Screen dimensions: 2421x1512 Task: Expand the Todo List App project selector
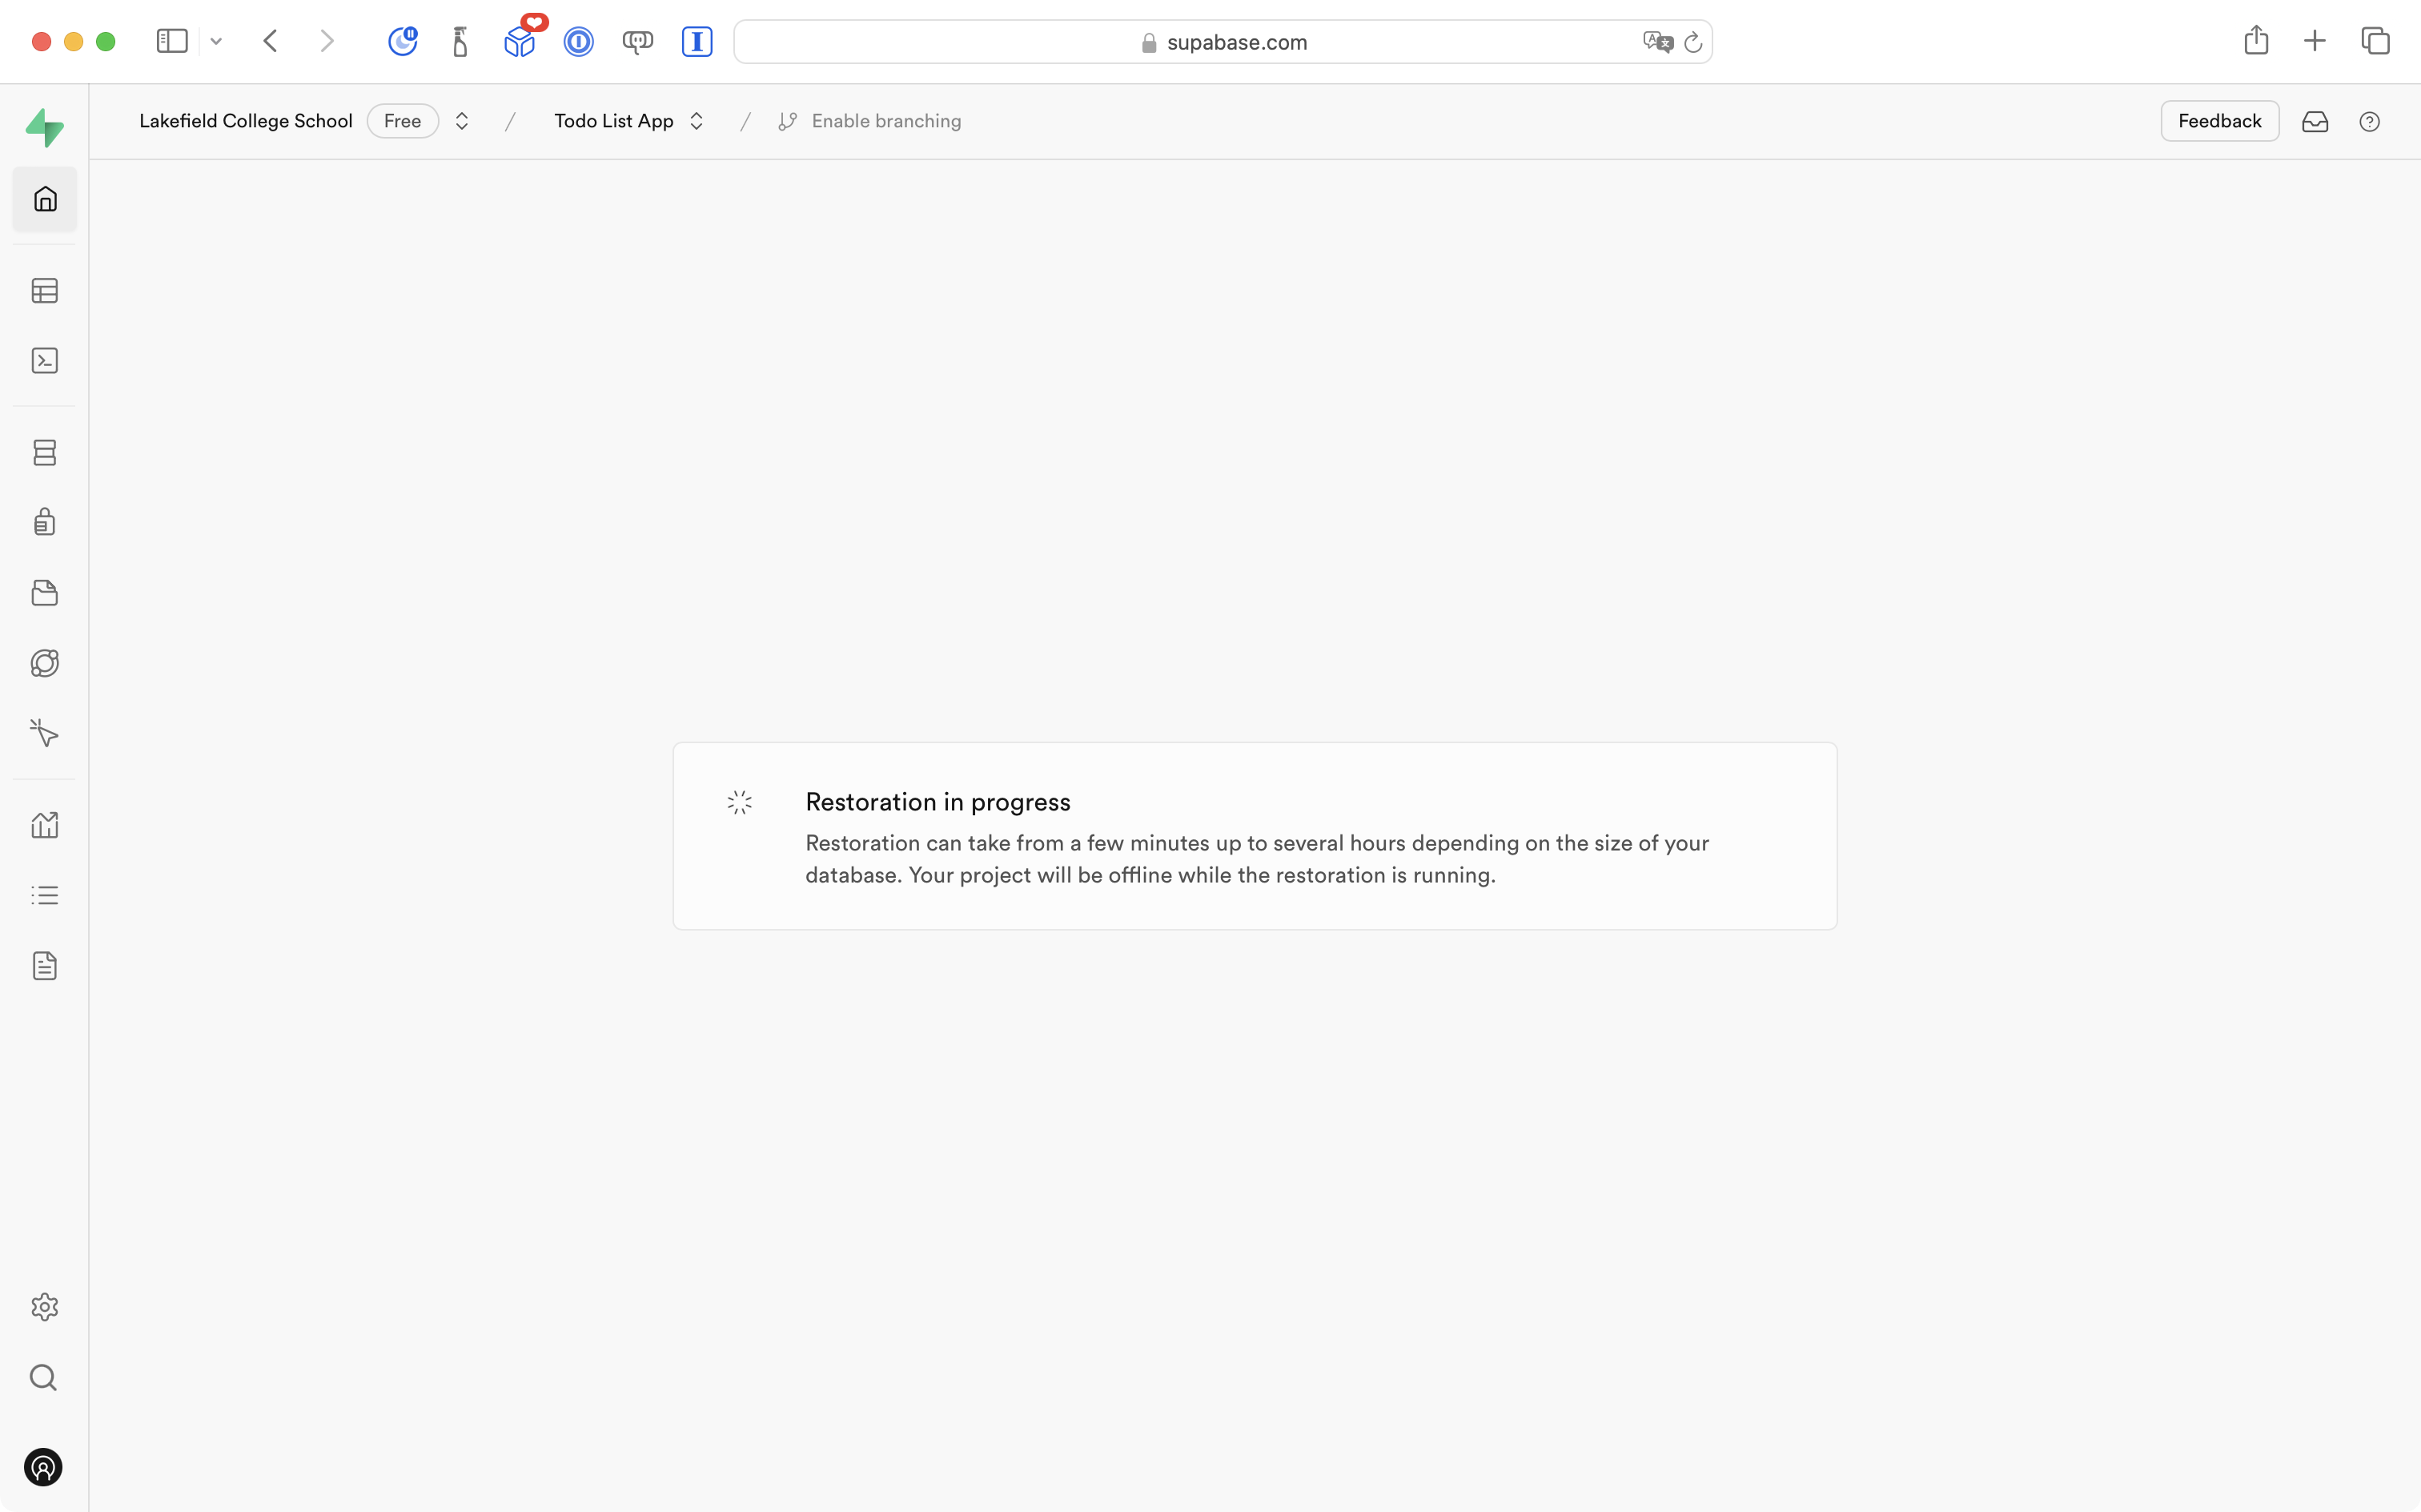pyautogui.click(x=697, y=120)
